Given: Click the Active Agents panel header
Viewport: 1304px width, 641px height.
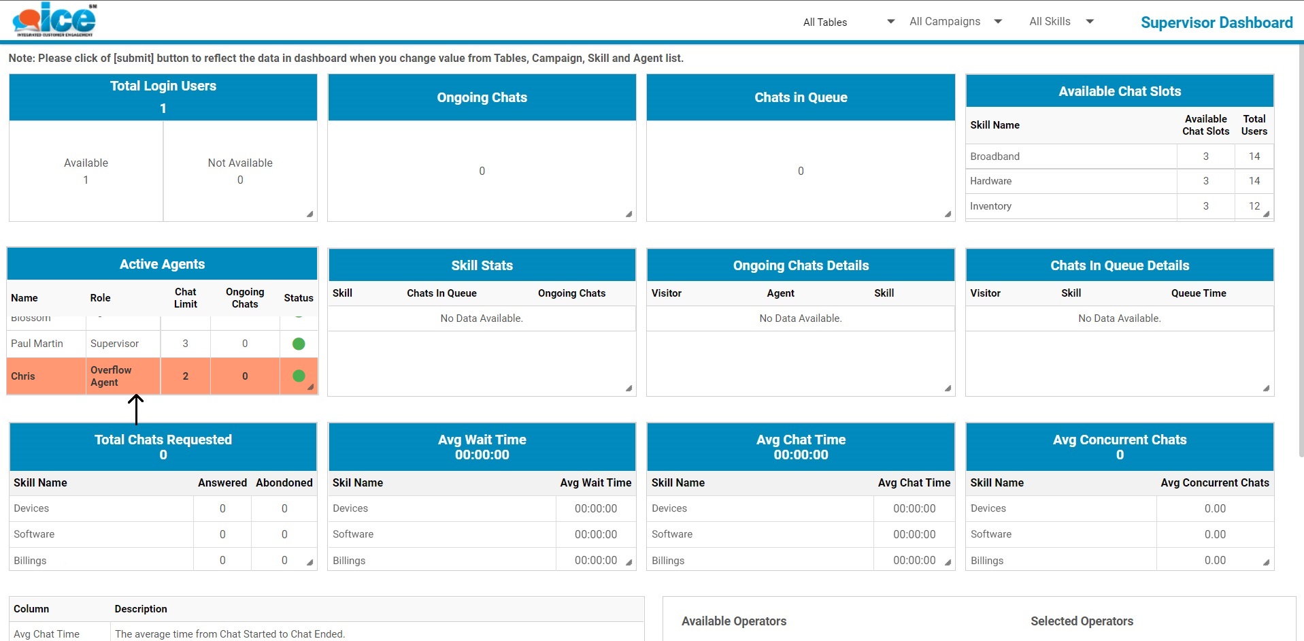Looking at the screenshot, I should [x=162, y=264].
